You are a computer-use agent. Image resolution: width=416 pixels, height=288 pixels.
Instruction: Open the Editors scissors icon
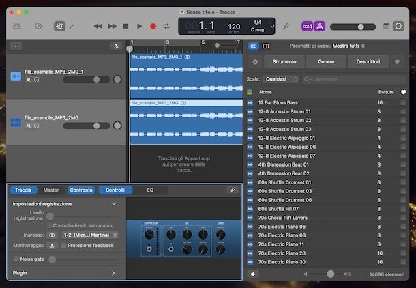(x=72, y=27)
